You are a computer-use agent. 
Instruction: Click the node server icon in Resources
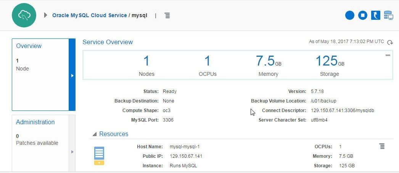(99, 156)
